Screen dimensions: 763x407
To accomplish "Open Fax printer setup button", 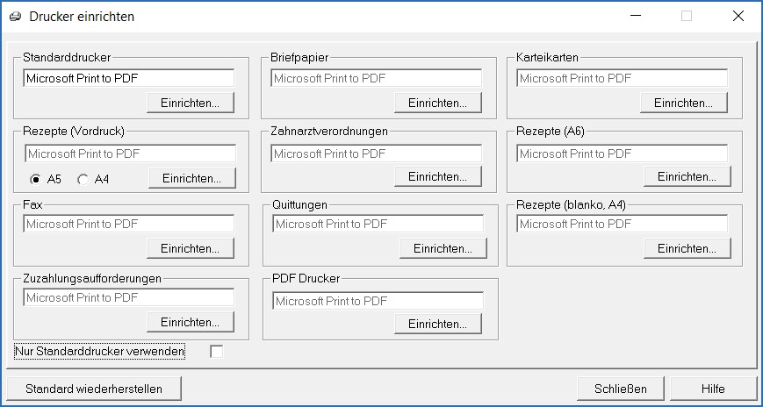I will pyautogui.click(x=191, y=248).
